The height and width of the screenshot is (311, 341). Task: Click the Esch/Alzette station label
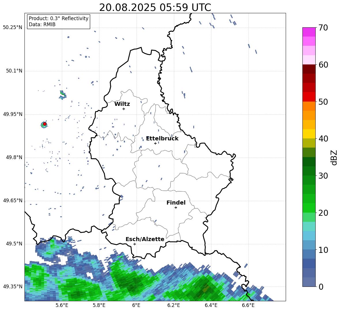pyautogui.click(x=145, y=239)
